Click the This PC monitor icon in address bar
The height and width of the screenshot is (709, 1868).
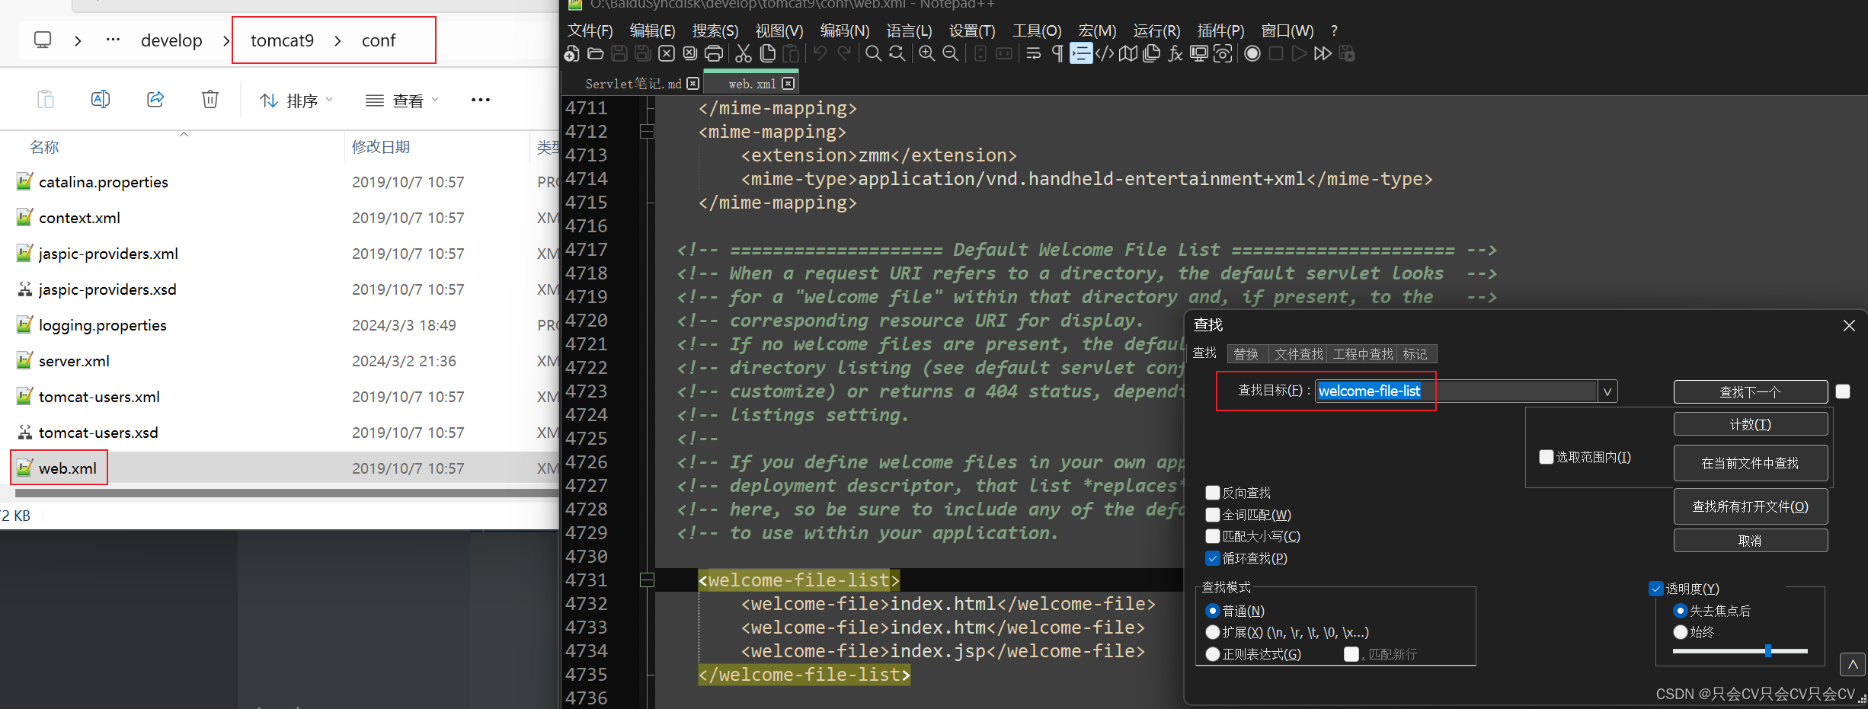43,40
